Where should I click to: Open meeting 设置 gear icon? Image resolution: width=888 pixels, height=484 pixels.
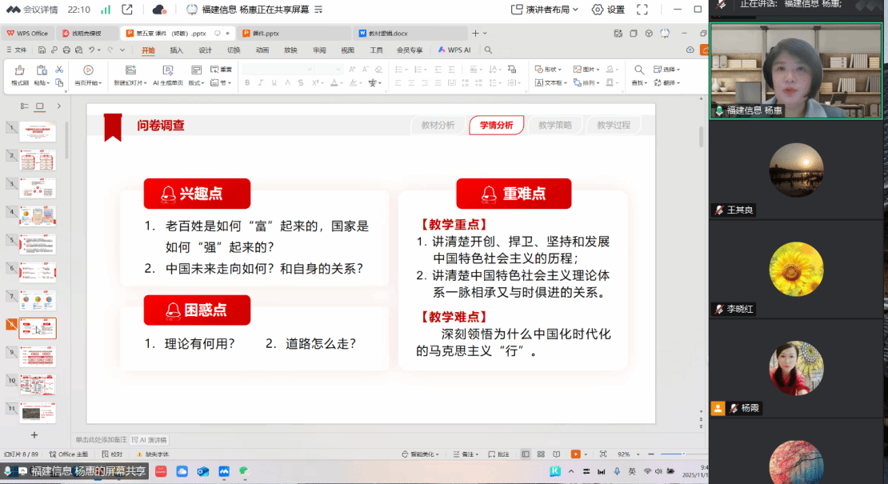coord(597,9)
